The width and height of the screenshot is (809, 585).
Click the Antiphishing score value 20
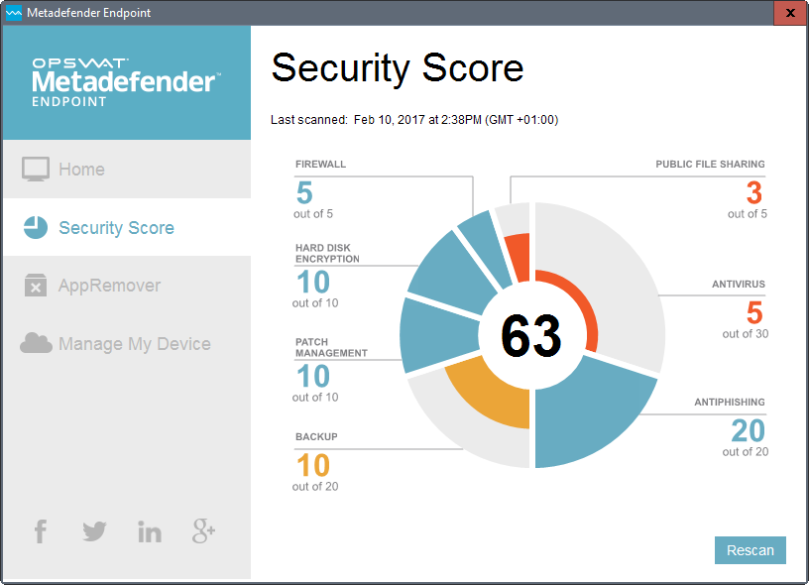[x=749, y=430]
